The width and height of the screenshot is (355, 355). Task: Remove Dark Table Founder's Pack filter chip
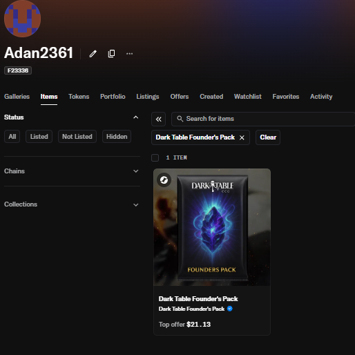coord(242,137)
